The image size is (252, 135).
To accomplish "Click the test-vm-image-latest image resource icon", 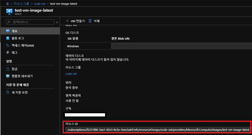I will click(9, 12).
